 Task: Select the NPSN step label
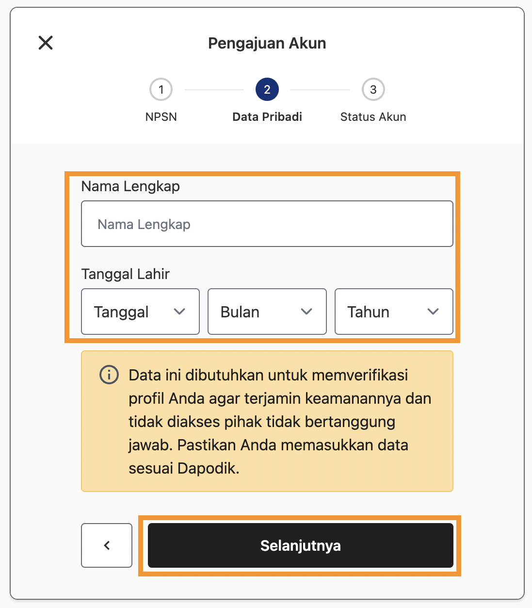coord(161,117)
